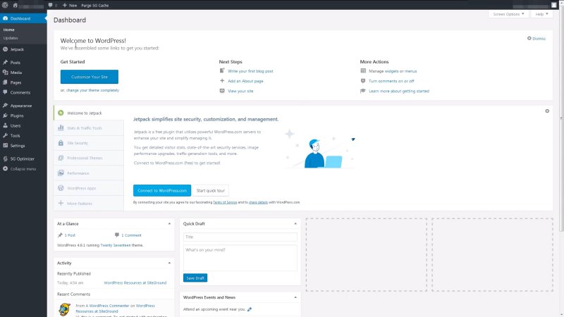
Task: Click the Appearance paintbrush icon
Action: tap(5, 105)
